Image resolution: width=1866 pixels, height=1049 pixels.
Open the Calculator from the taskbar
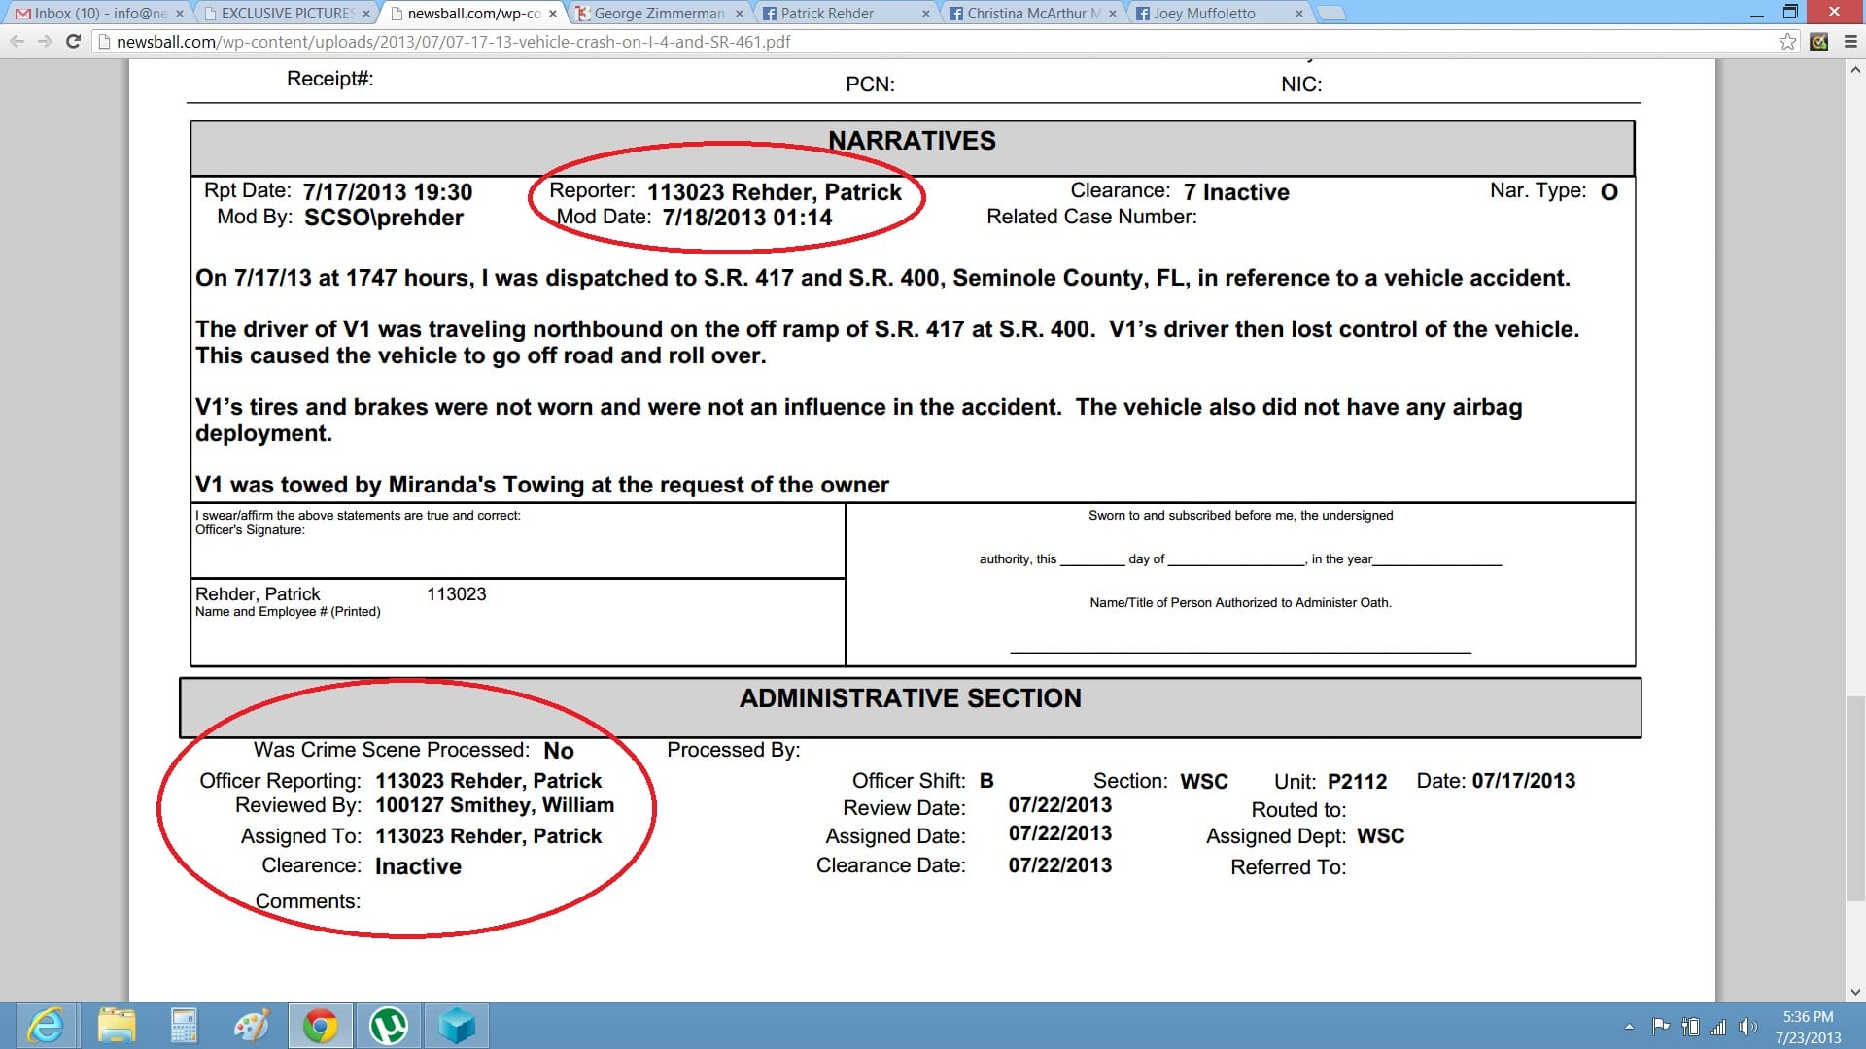(184, 1026)
